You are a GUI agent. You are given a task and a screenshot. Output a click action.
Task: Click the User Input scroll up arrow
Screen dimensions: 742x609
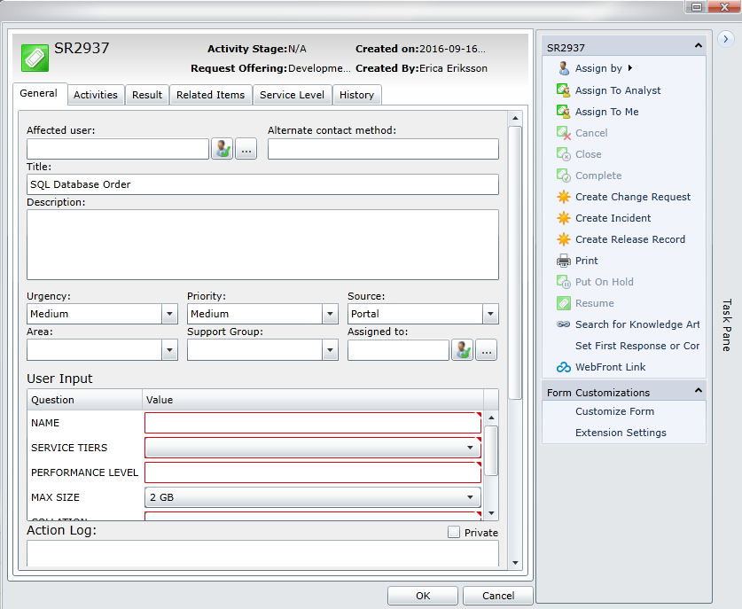coord(491,418)
